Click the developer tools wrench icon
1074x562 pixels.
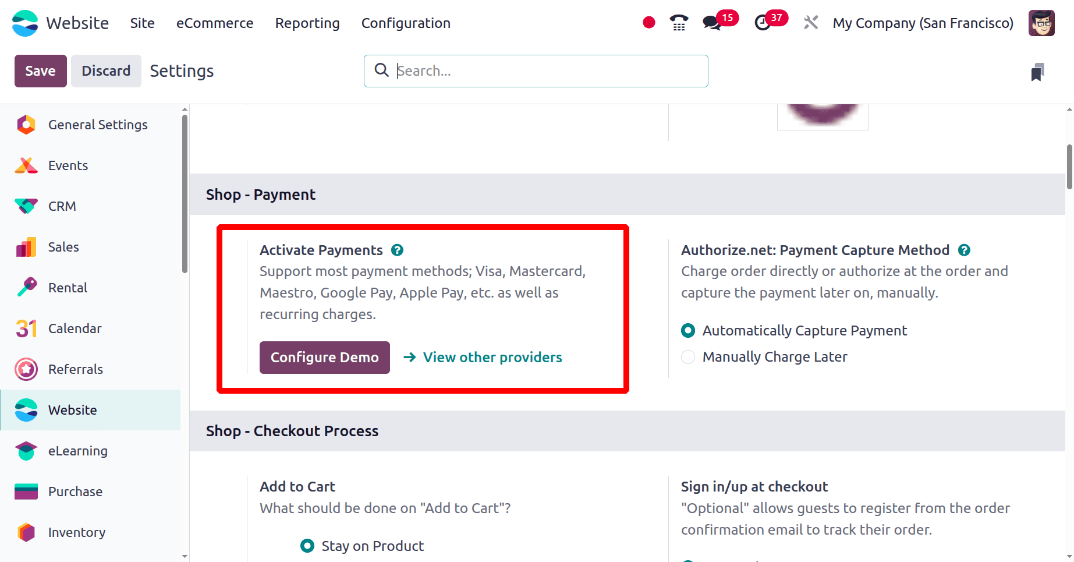[x=810, y=23]
